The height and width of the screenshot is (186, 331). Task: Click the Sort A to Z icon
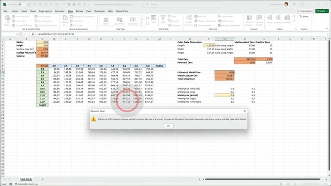tap(147, 18)
